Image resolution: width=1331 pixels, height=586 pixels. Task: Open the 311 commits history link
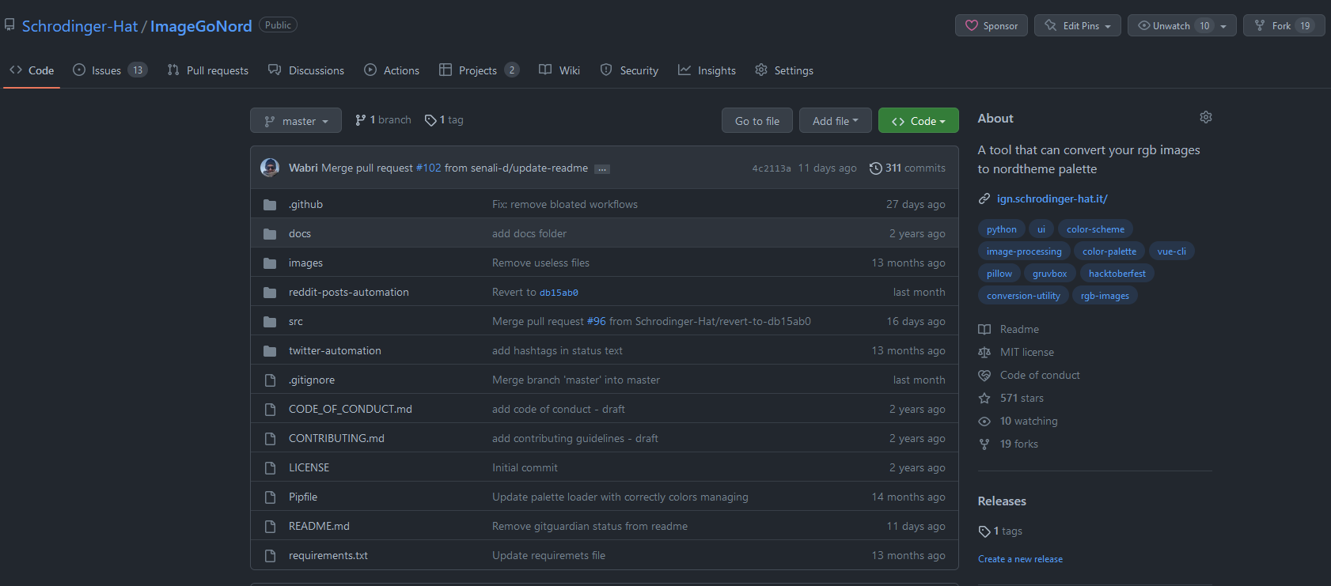coord(908,168)
